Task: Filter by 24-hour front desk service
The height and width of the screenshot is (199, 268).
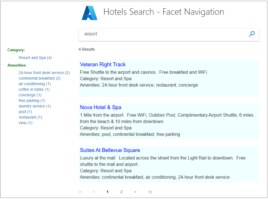Action: [44, 73]
